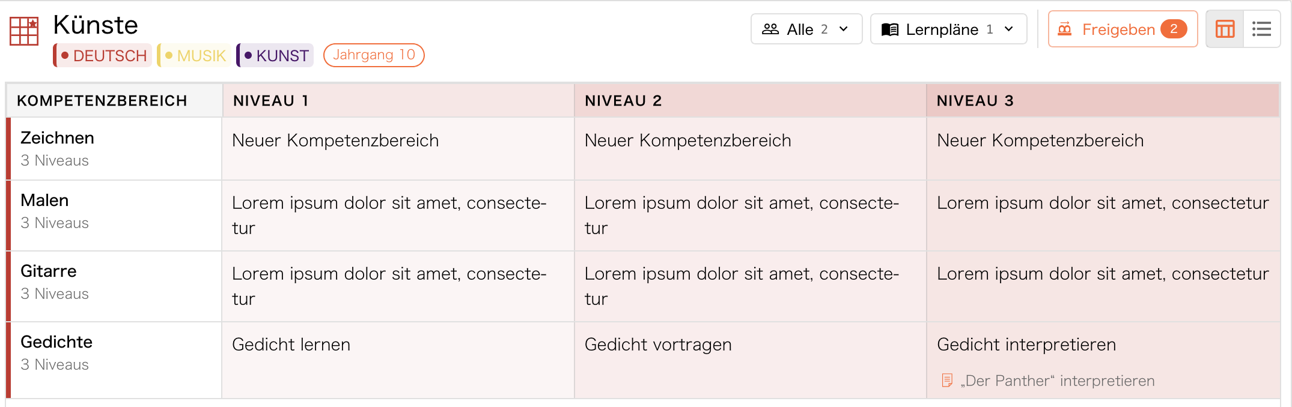Click the NIVEAU 2 column header

[x=750, y=100]
